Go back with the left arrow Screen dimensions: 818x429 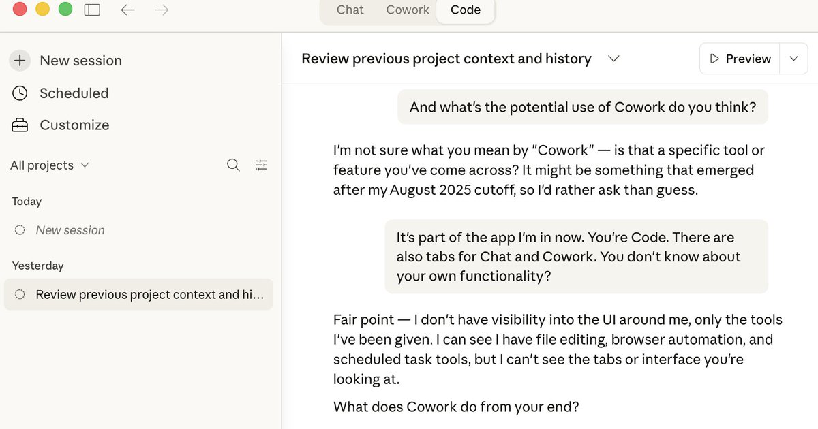coord(127,10)
